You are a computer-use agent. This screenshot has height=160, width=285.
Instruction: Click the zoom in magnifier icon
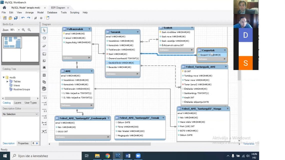click(x=23, y=30)
